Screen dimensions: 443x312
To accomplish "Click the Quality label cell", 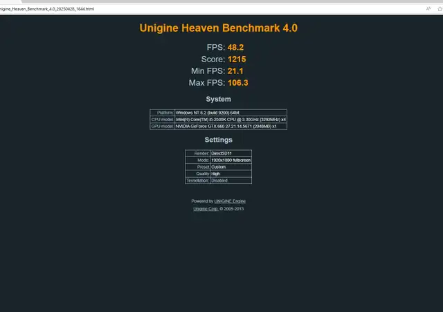I will click(198, 174).
